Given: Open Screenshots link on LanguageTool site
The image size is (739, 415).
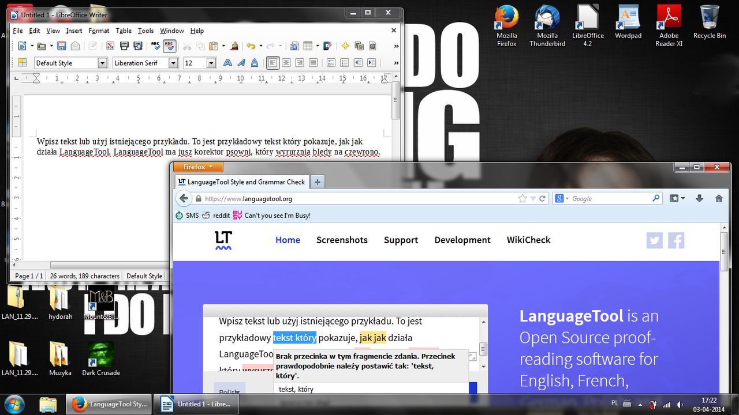Looking at the screenshot, I should click(x=342, y=240).
